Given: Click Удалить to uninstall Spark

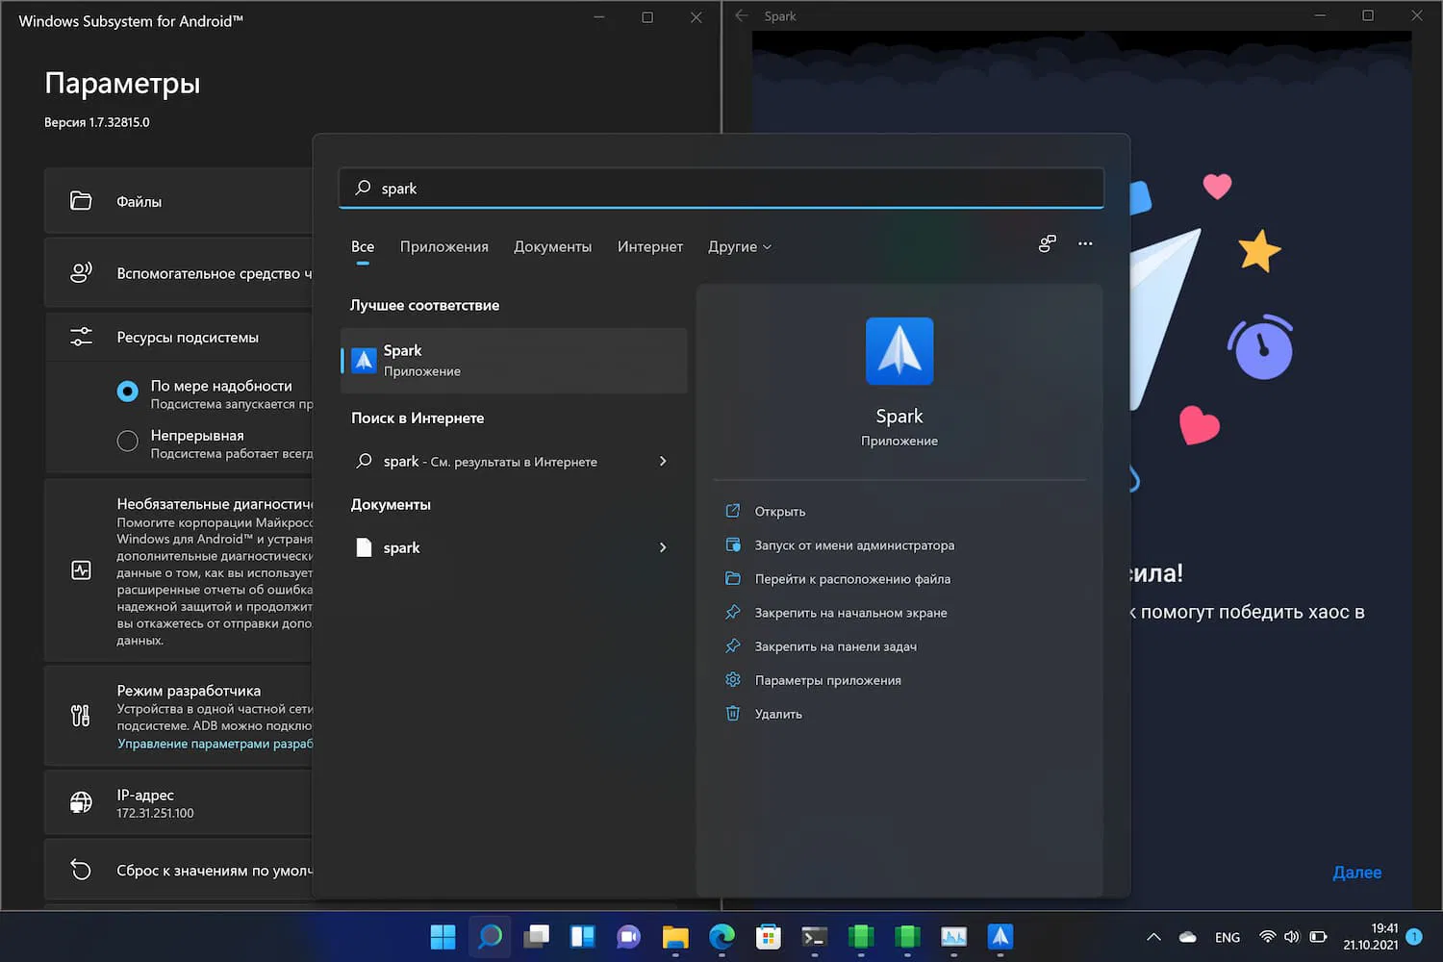Looking at the screenshot, I should pos(778,713).
